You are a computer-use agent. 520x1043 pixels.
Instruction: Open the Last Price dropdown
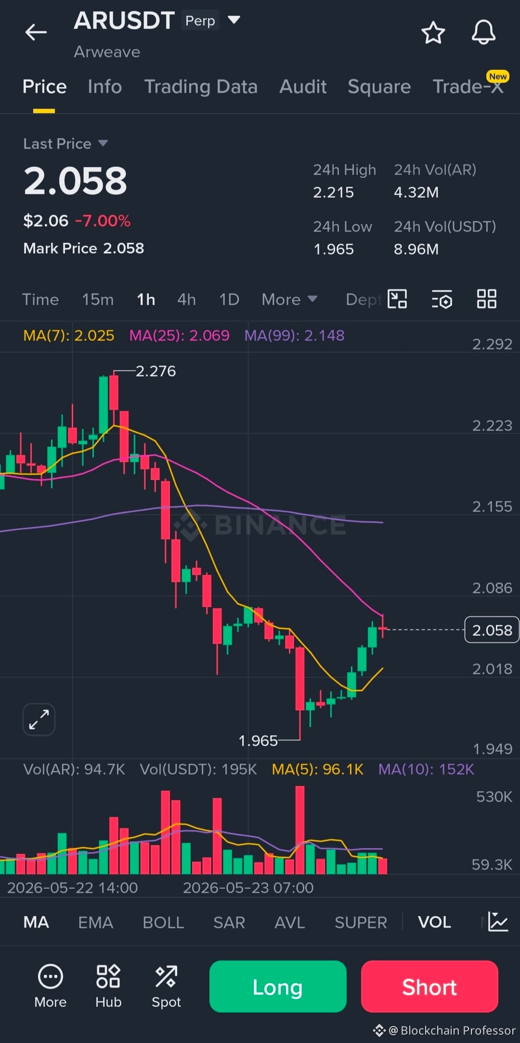65,144
